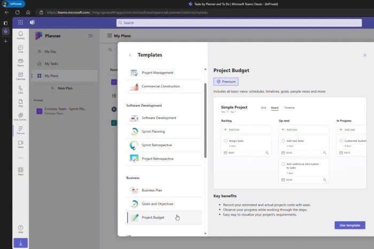Select the Simple Project preview title
Image resolution: width=374 pixels, height=249 pixels.
pos(234,107)
